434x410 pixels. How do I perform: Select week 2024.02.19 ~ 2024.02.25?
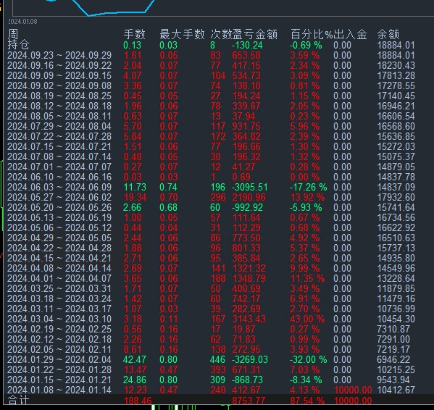click(x=59, y=329)
